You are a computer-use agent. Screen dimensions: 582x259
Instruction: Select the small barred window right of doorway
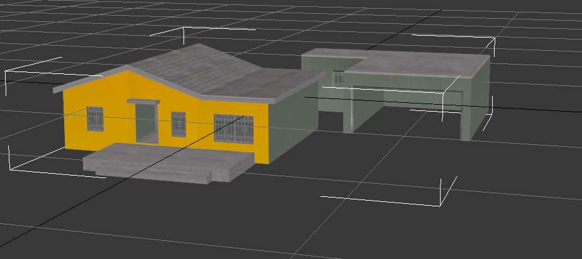pyautogui.click(x=178, y=124)
